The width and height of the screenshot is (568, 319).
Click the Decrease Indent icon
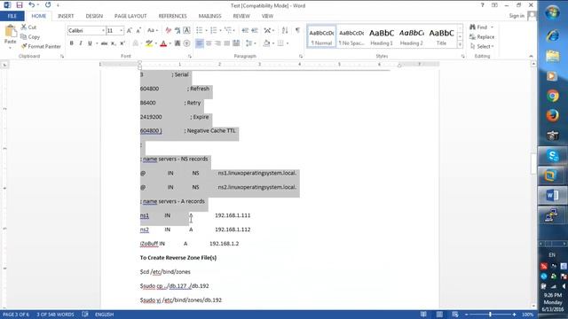[x=245, y=30]
